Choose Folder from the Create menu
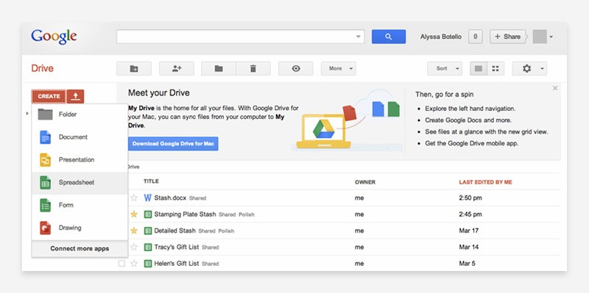The image size is (589, 293). click(80, 115)
